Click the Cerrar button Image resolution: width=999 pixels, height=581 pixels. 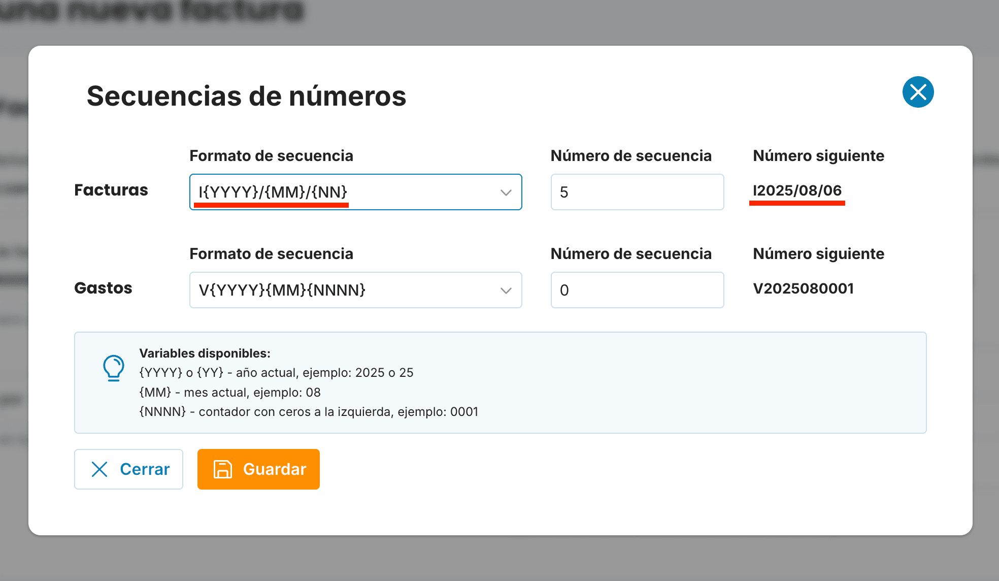tap(128, 469)
